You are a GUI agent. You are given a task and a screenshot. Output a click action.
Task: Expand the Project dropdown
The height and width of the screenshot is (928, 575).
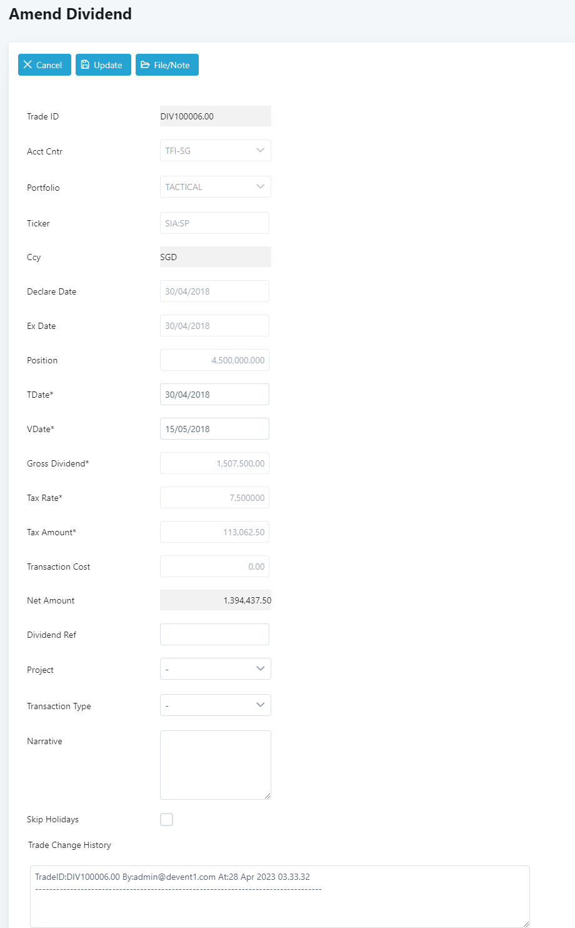click(x=215, y=669)
